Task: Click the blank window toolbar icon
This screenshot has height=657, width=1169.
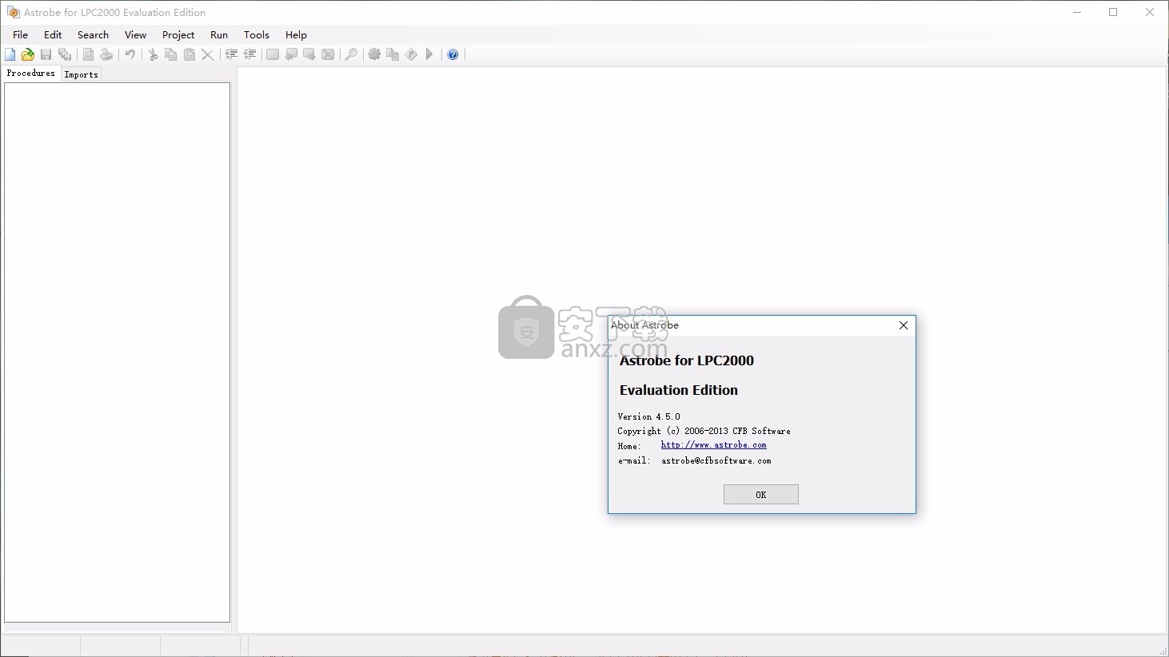Action: 273,54
